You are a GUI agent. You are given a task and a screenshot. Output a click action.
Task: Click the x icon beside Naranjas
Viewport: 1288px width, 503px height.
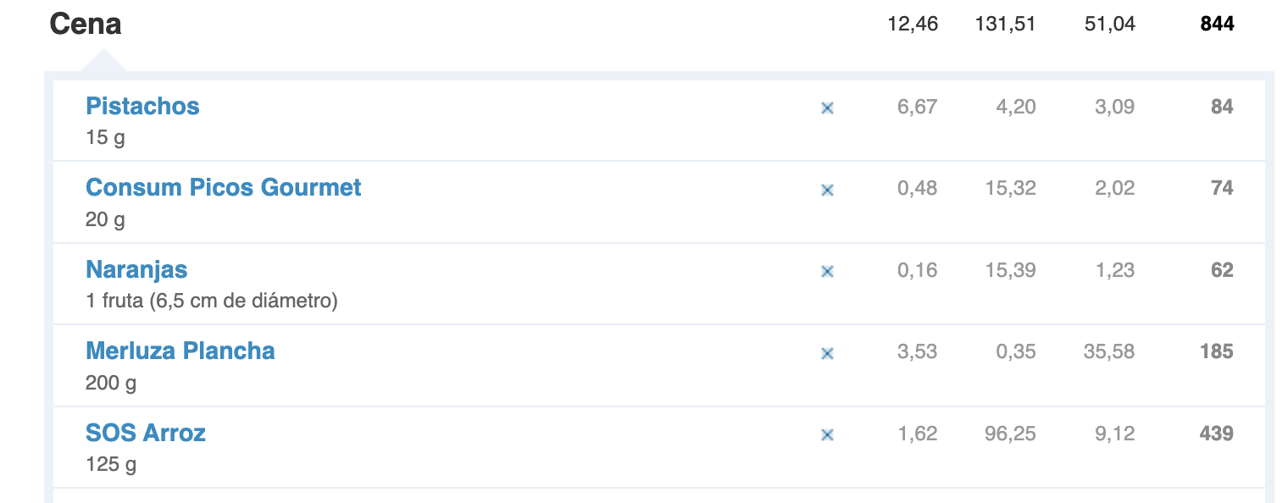pyautogui.click(x=828, y=272)
